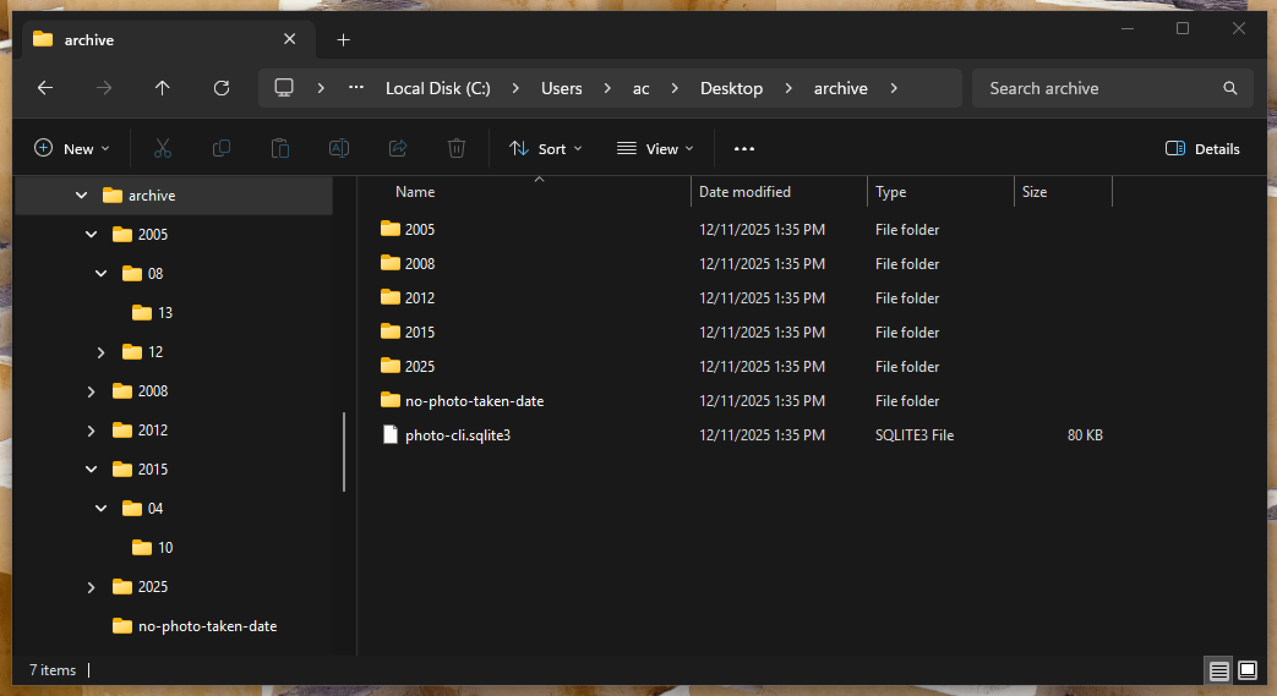Click the Delete trash icon

click(457, 149)
